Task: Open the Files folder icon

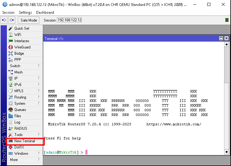Action: 11,116
